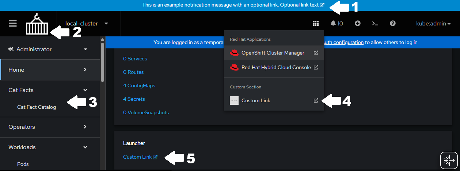This screenshot has height=171, width=460.
Task: Click the shipping container console logo
Action: pyautogui.click(x=37, y=25)
